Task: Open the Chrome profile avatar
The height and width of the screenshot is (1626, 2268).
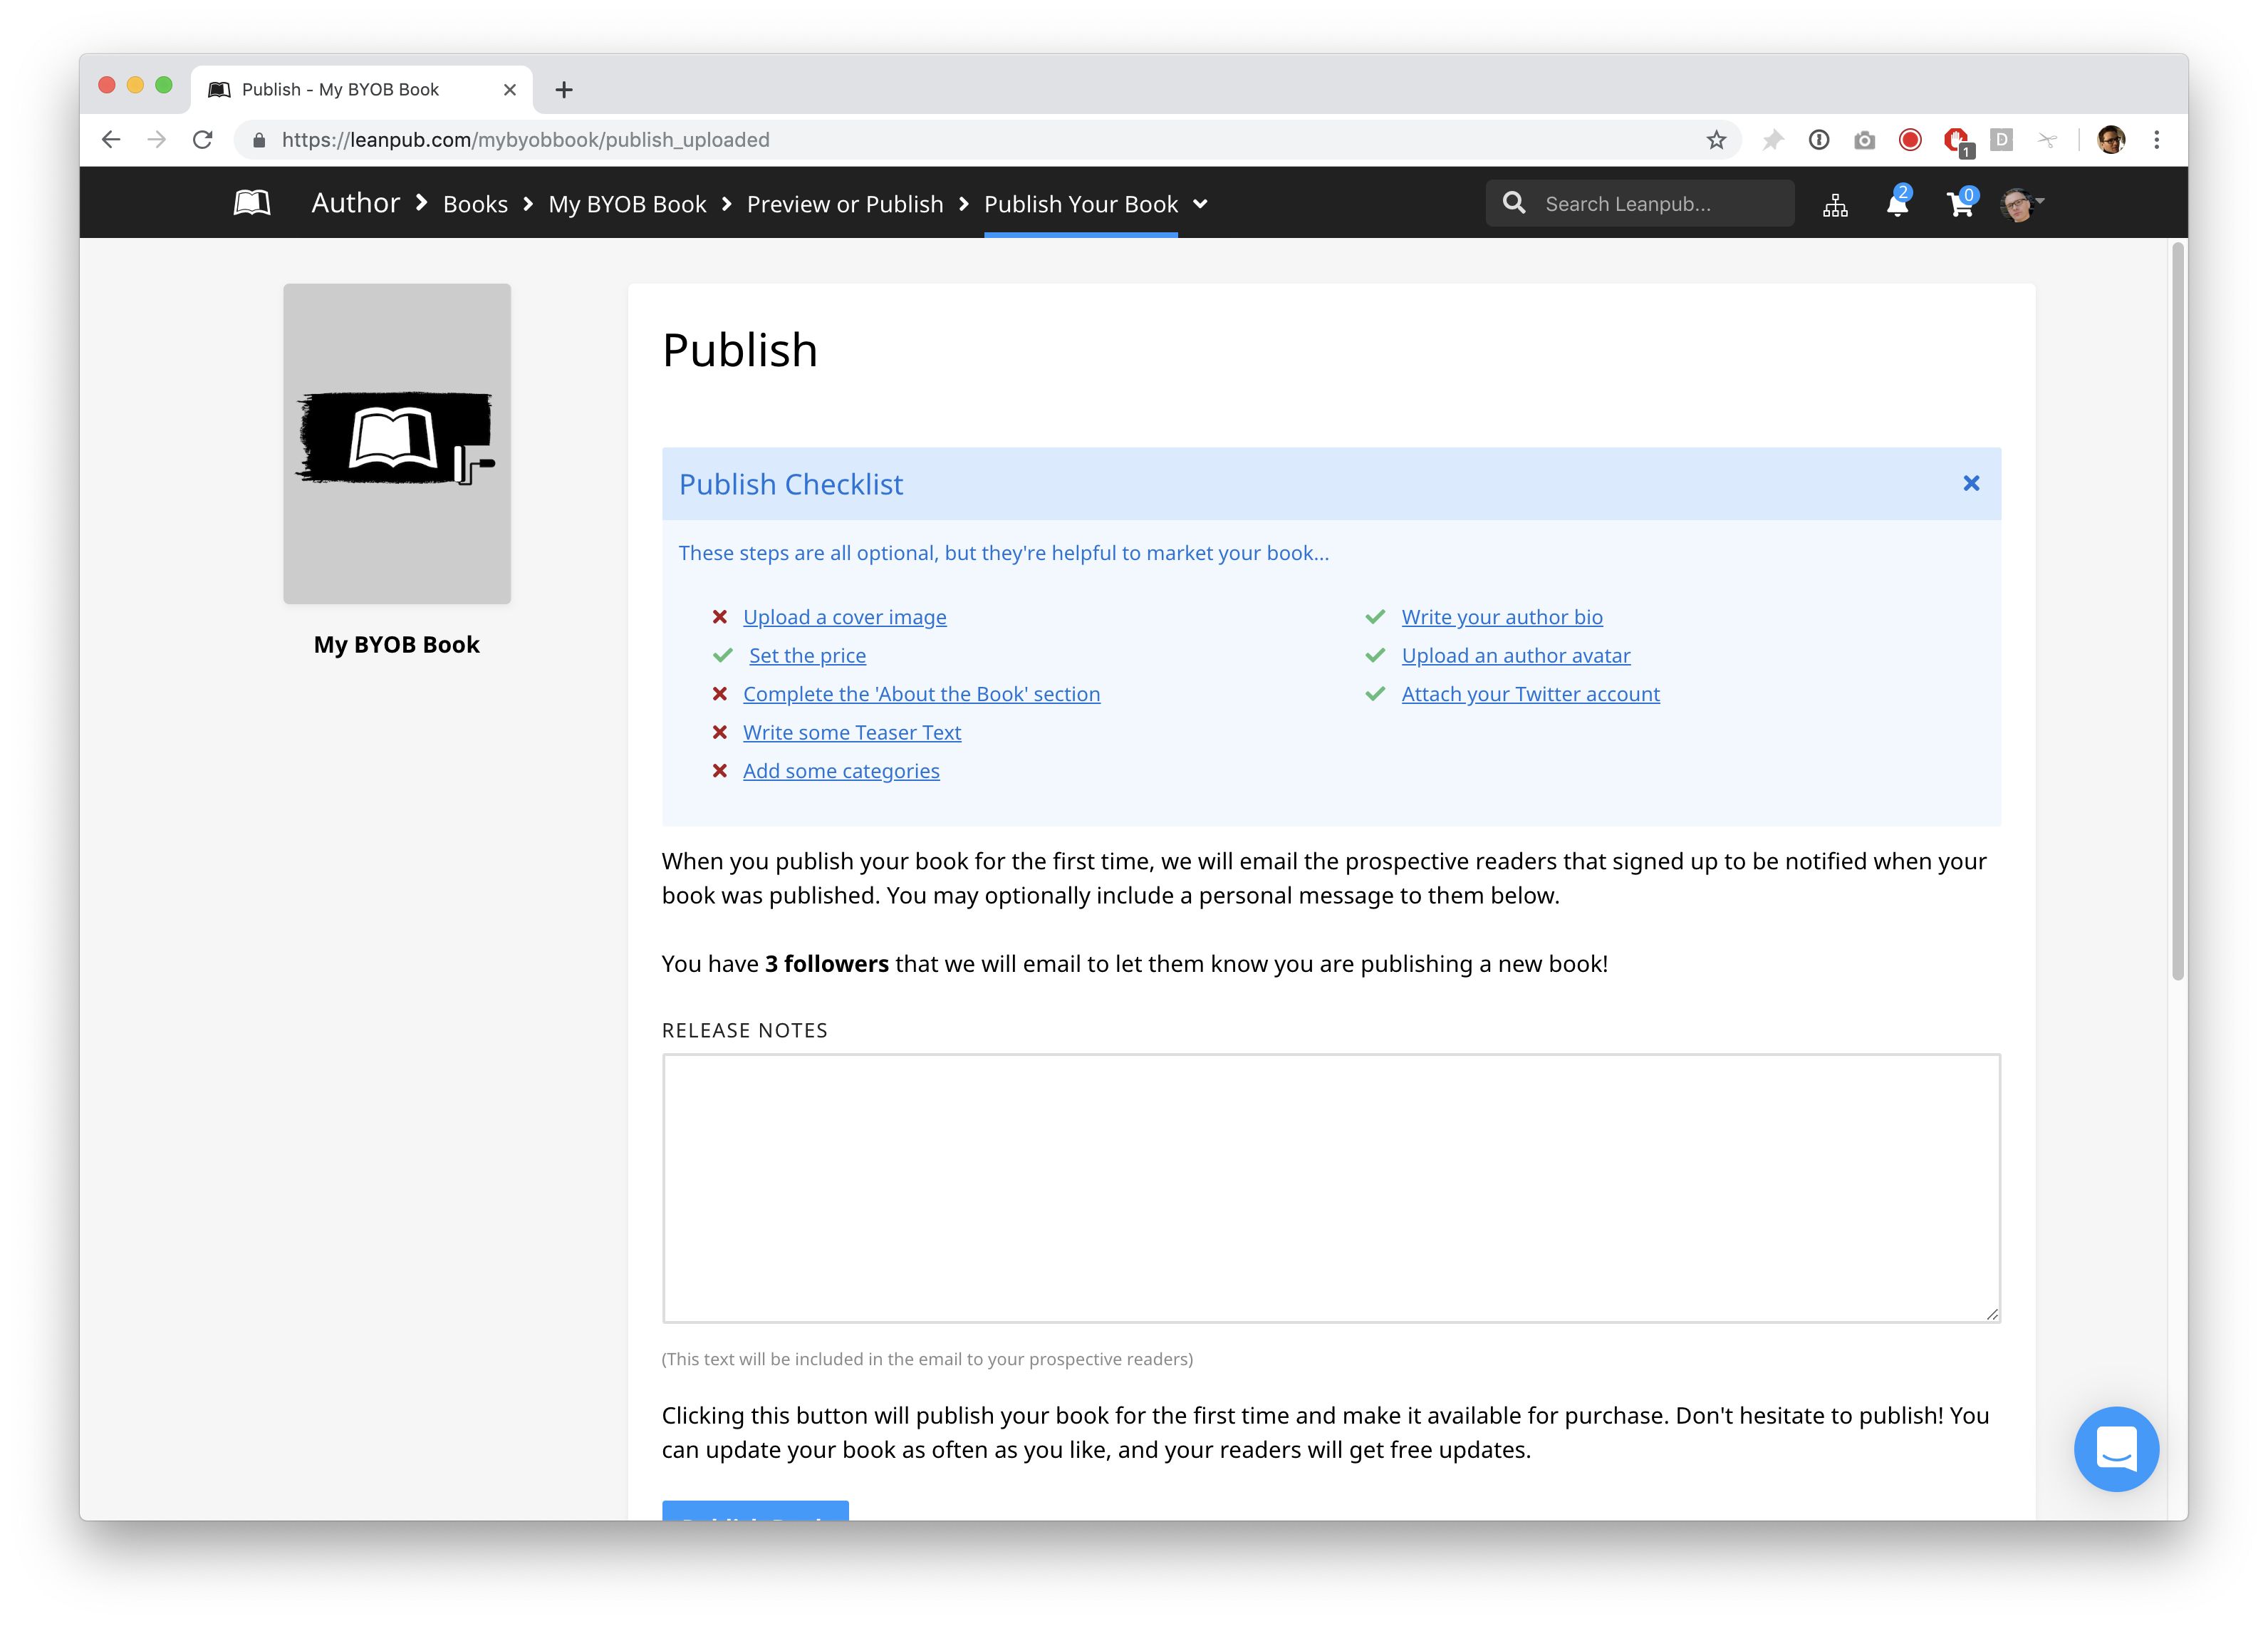Action: tap(2111, 140)
